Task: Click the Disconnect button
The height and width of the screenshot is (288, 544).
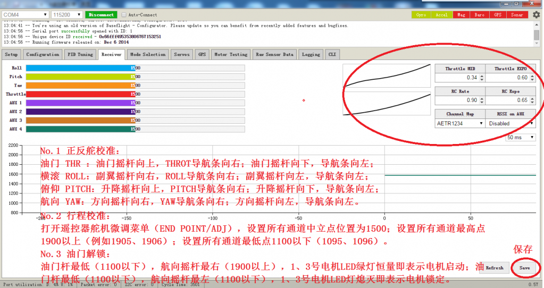Action: [101, 14]
